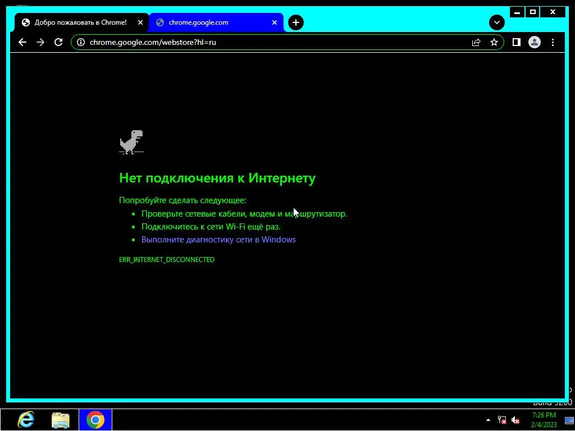Close the chrome.google.com tab
The height and width of the screenshot is (431, 575).
pos(274,22)
